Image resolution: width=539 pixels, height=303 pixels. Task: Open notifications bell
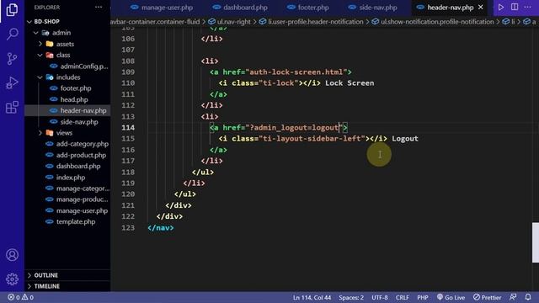point(528,297)
